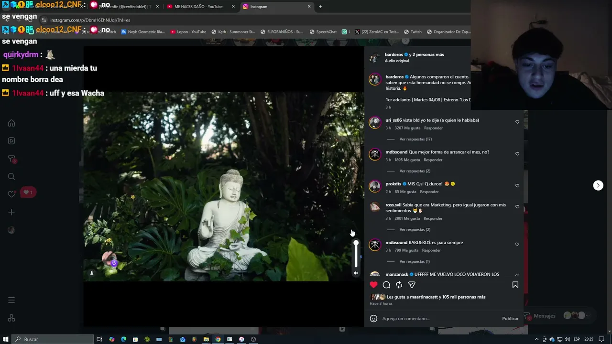Open Reels from Instagram sidebar
This screenshot has width=612, height=344.
(x=11, y=141)
